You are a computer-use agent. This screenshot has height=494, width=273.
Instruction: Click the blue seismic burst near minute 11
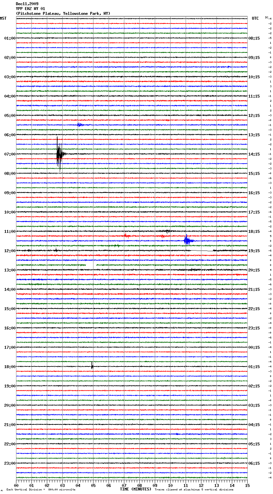(x=188, y=240)
